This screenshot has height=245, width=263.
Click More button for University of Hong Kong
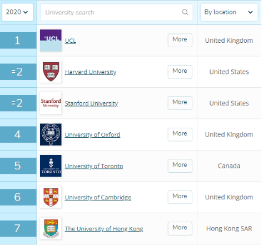tap(180, 228)
